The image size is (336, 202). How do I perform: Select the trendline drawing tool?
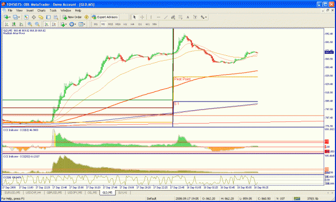coord(166,17)
